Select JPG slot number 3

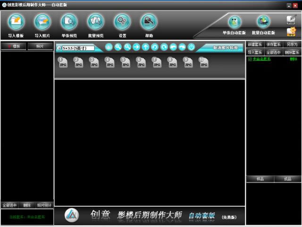coord(94,63)
